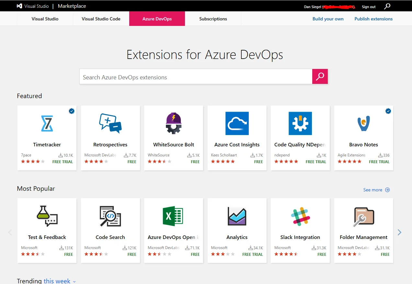Click publisher name Kees Schollaart
Screen dimensions: 412x284
tap(224, 155)
